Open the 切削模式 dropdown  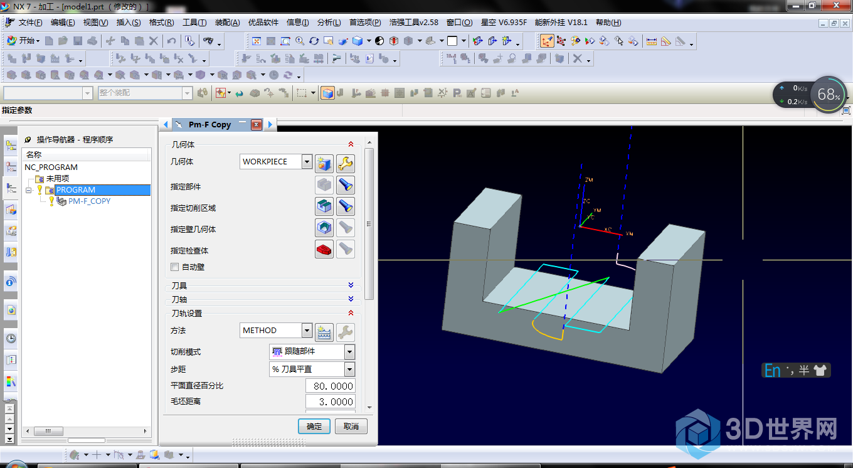point(349,352)
